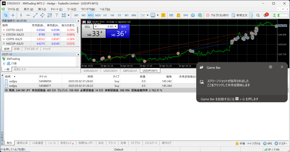Click the 新規注文 new order button
The image size is (290, 152).
pyautogui.click(x=240, y=15)
